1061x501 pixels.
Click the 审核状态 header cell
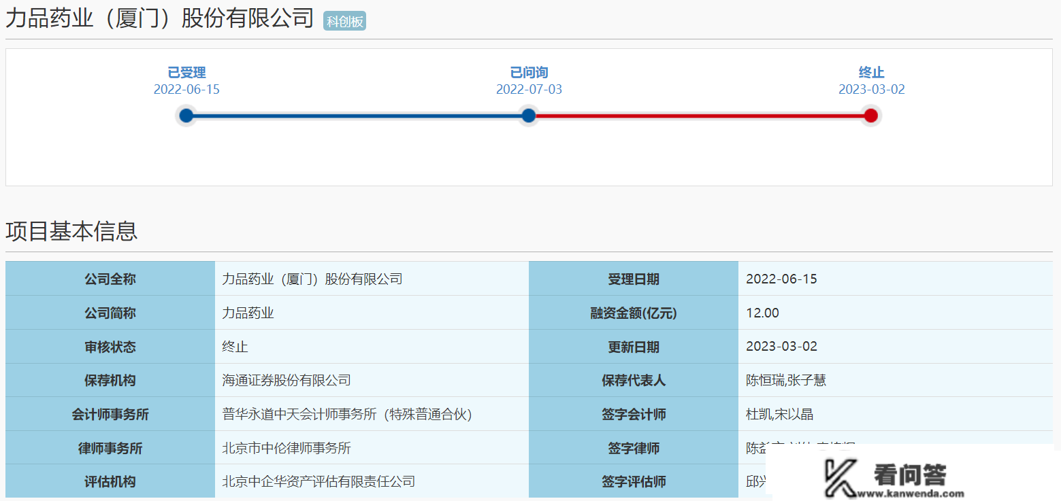[x=110, y=347]
